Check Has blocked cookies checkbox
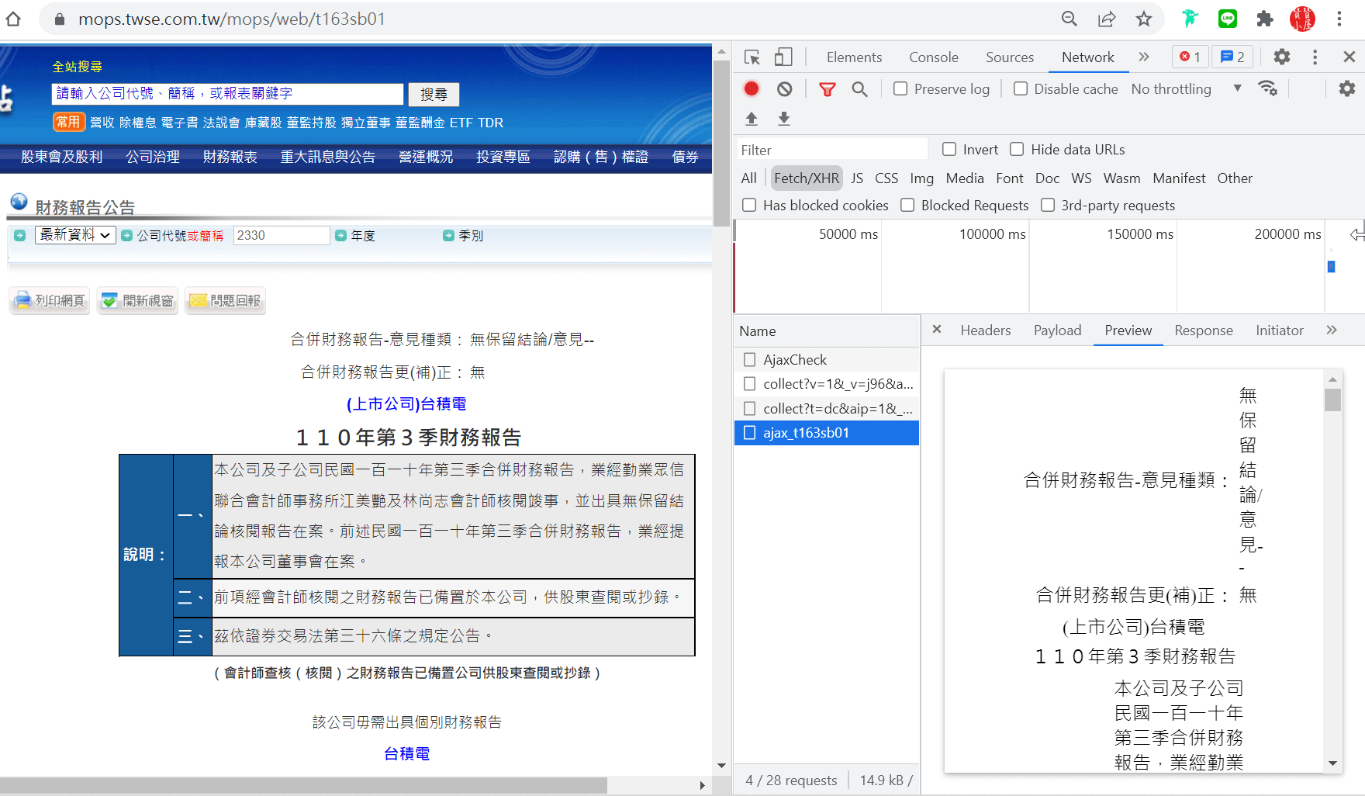The height and width of the screenshot is (796, 1365). [x=749, y=205]
